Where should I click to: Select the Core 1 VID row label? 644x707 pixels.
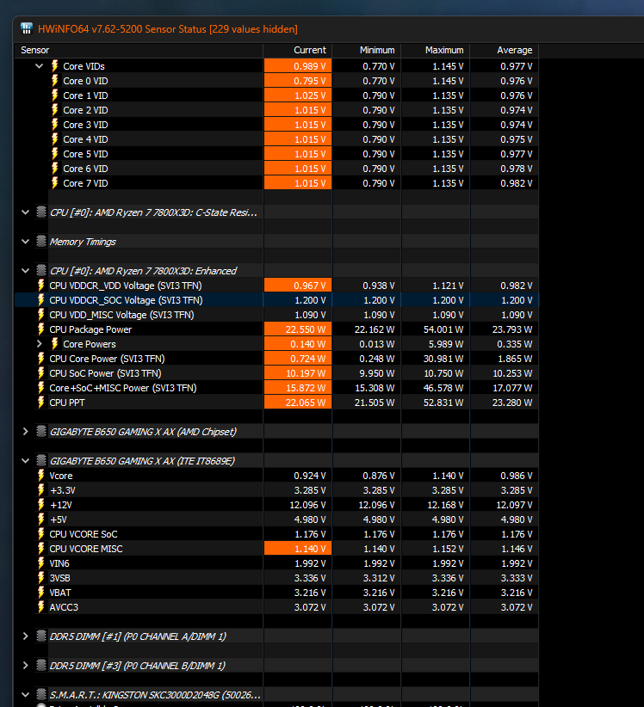pos(85,95)
